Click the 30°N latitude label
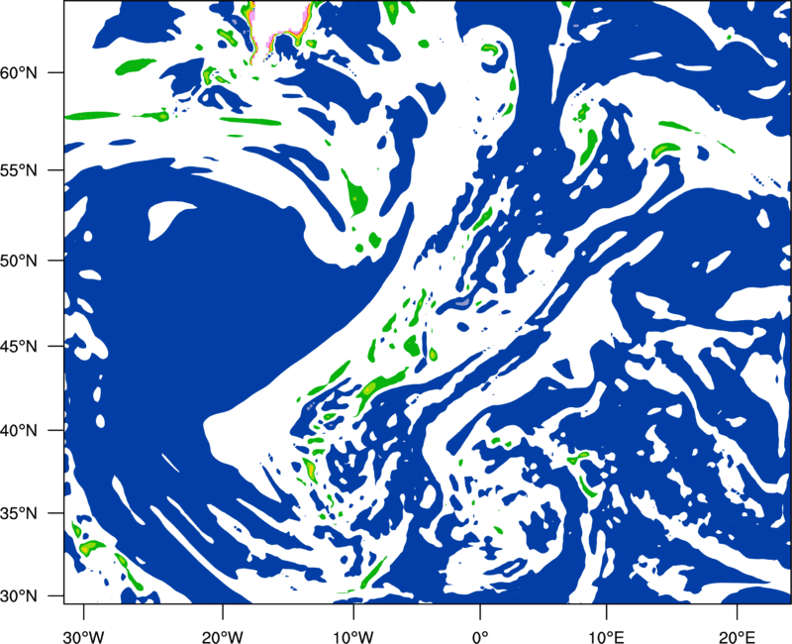The image size is (792, 644). pos(19,596)
